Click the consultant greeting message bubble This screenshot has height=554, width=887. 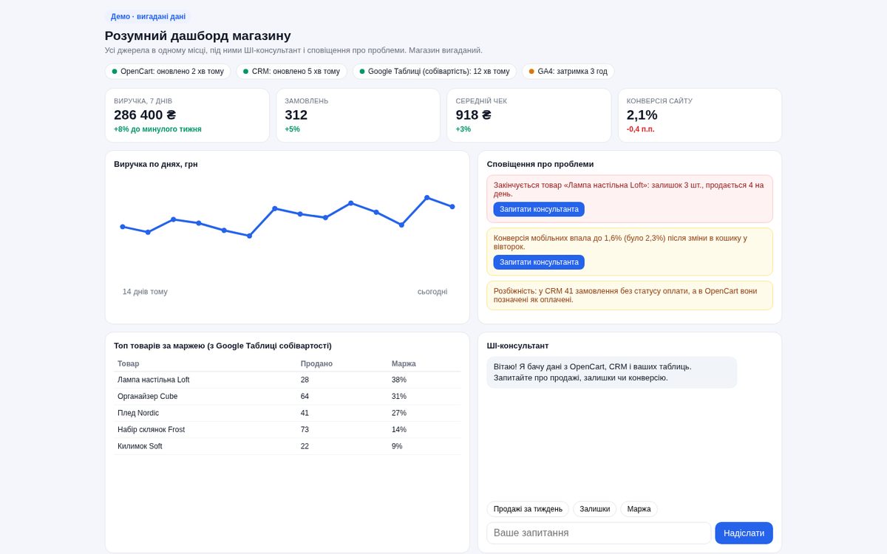[611, 372]
